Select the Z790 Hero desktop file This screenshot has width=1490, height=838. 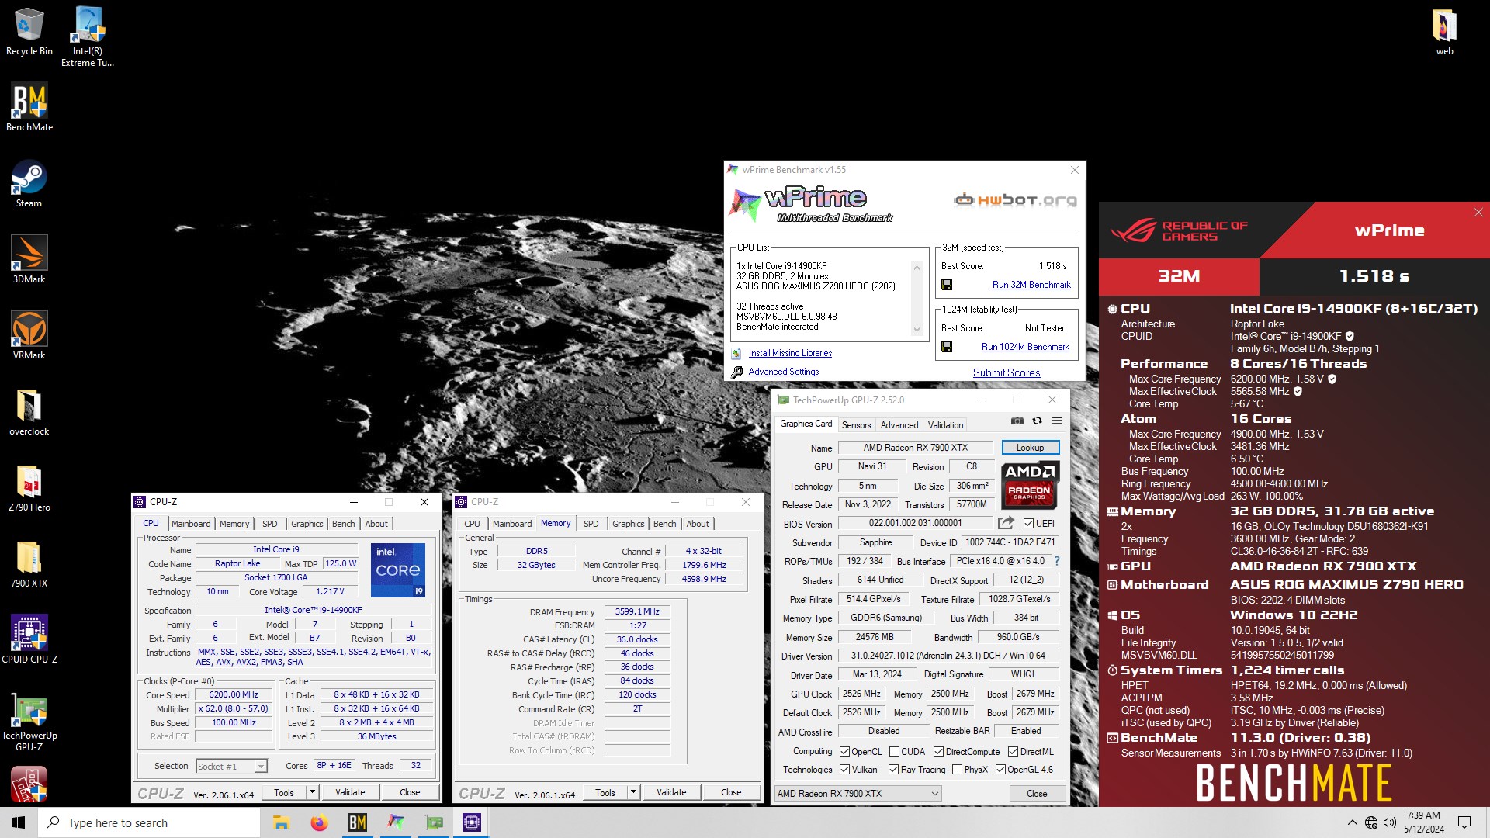coord(29,488)
